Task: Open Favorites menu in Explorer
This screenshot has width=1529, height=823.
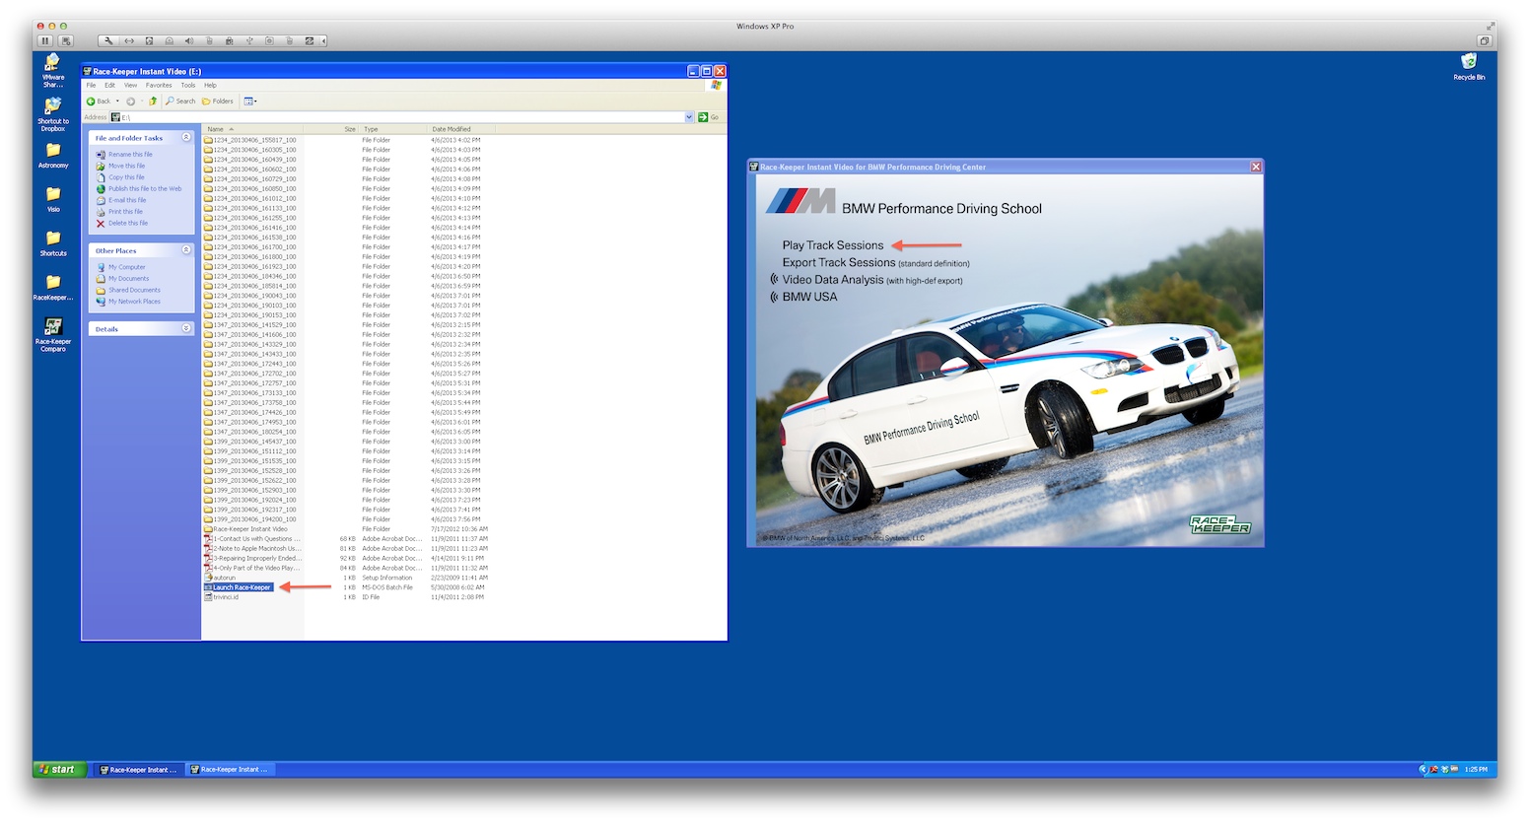Action: [159, 85]
